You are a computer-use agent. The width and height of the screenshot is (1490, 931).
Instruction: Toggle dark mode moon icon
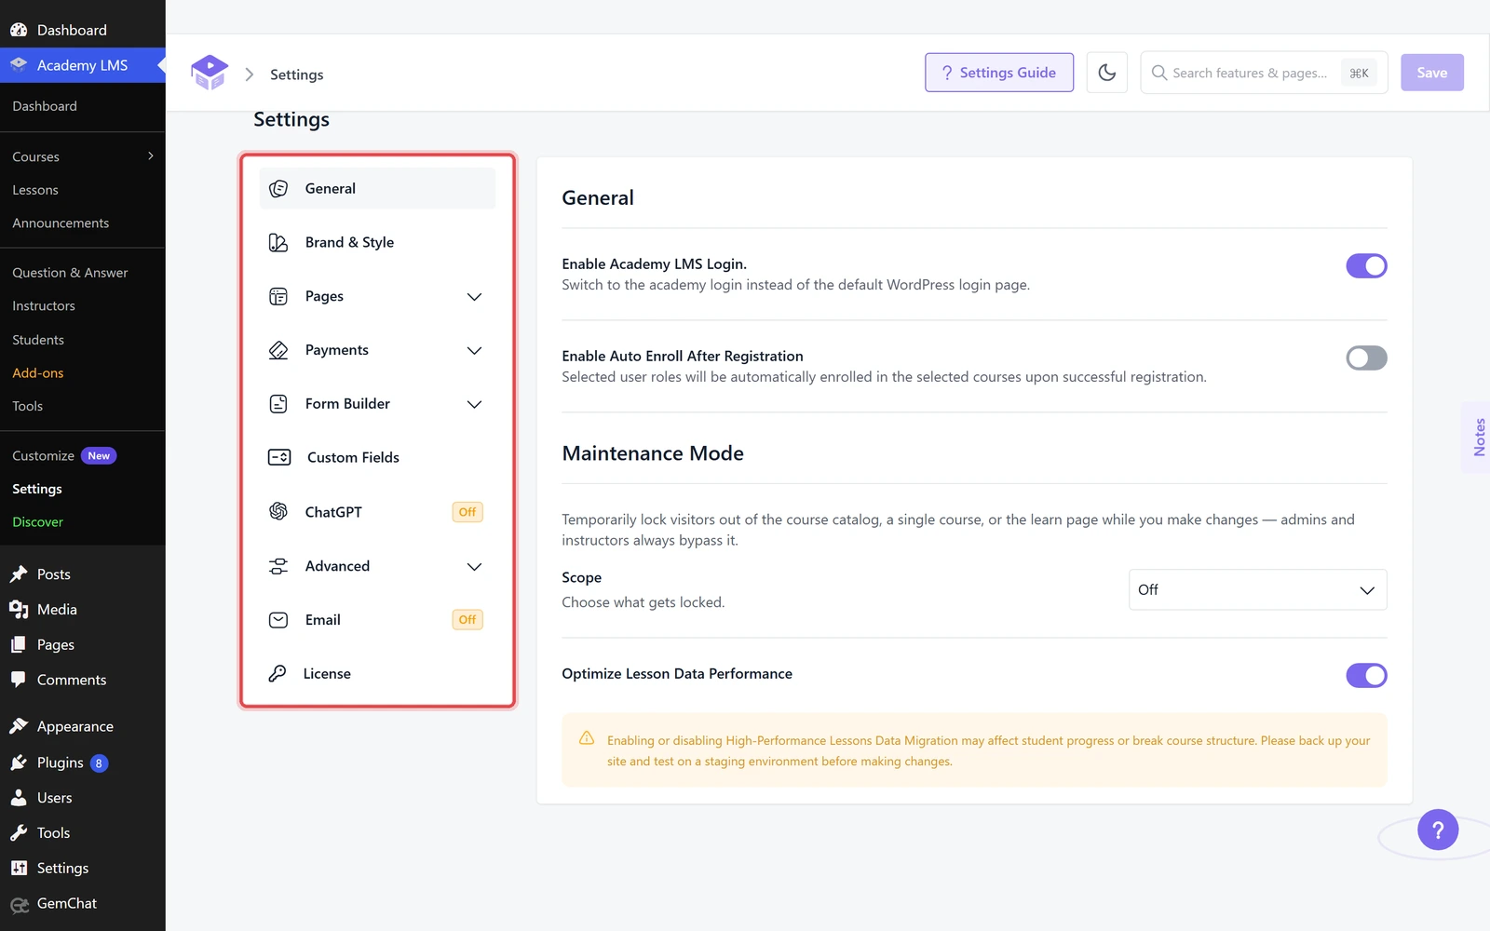point(1107,73)
